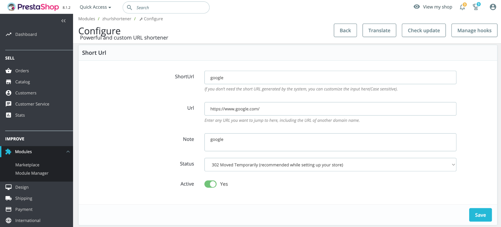Viewport: 501px width, 227px height.
Task: Click the Stats chart icon
Action: click(x=9, y=115)
